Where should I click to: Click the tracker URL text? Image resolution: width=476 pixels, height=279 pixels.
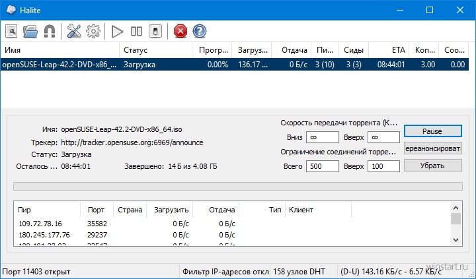point(132,142)
